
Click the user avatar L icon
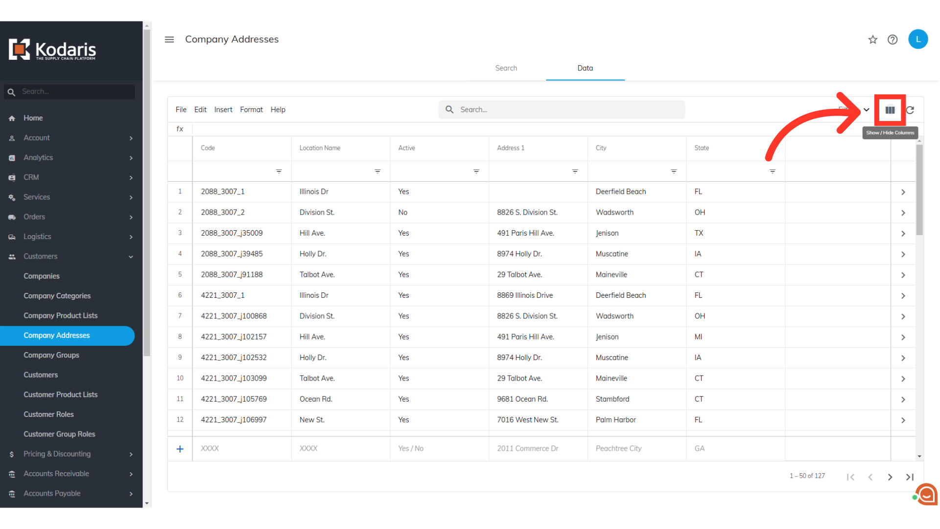coord(917,39)
